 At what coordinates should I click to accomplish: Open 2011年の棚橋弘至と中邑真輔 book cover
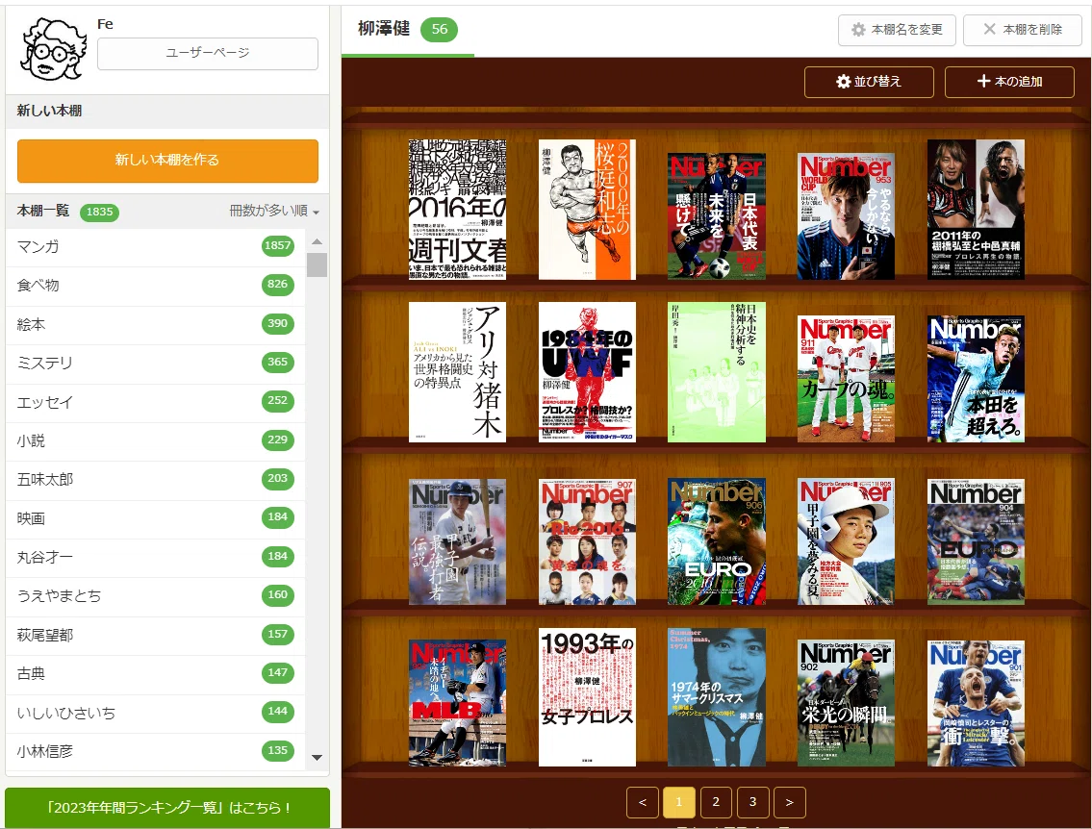coord(976,210)
